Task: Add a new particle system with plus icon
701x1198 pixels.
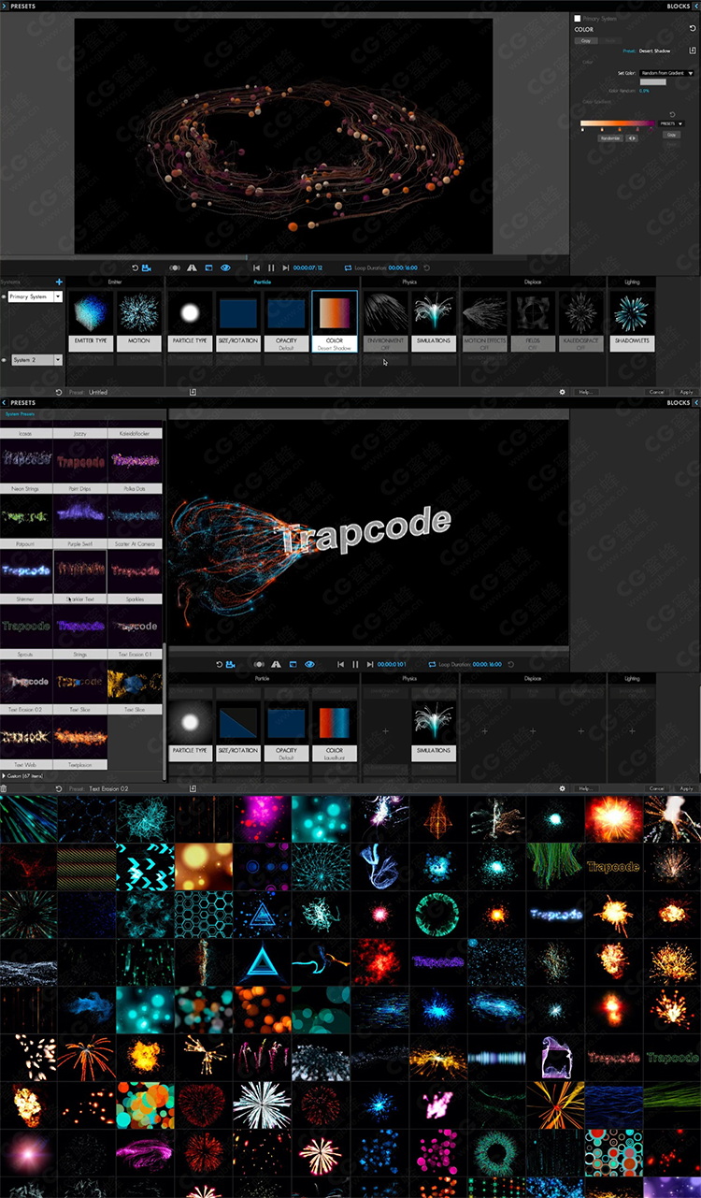Action: (x=59, y=281)
